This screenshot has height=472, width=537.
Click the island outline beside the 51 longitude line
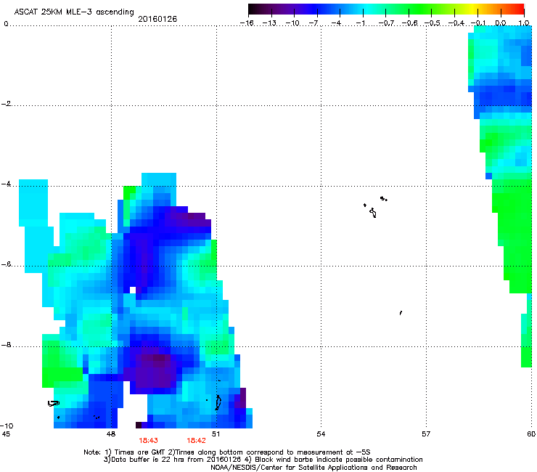coord(218,402)
